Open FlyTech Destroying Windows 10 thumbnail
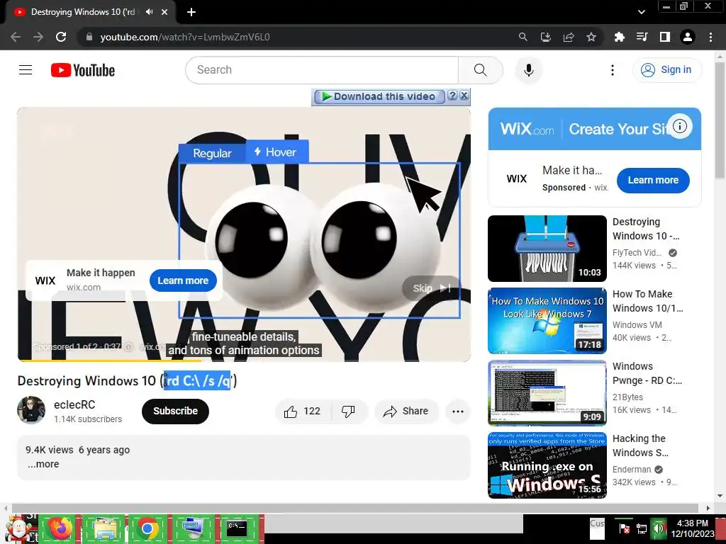Screen dimensions: 726x544 click(x=547, y=249)
